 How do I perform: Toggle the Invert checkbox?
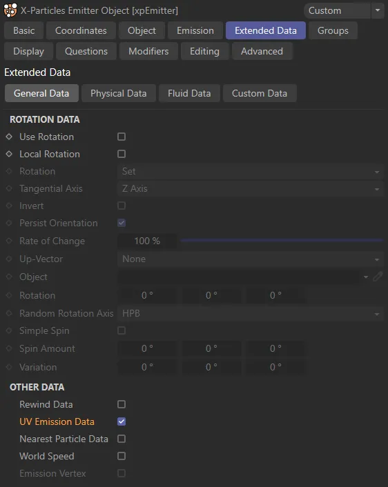122,206
